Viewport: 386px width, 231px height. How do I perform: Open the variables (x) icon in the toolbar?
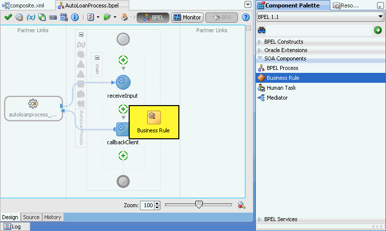31,17
